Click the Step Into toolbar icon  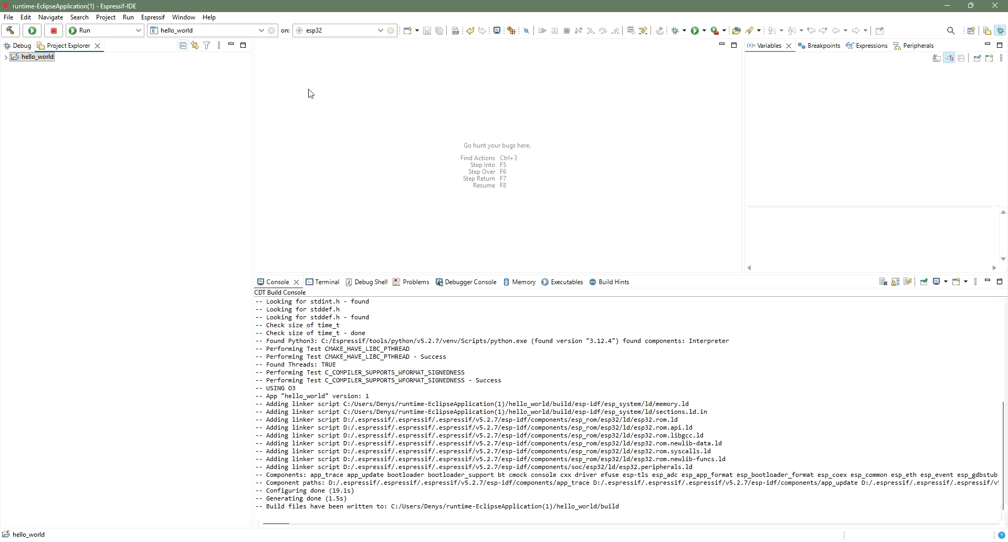[591, 31]
